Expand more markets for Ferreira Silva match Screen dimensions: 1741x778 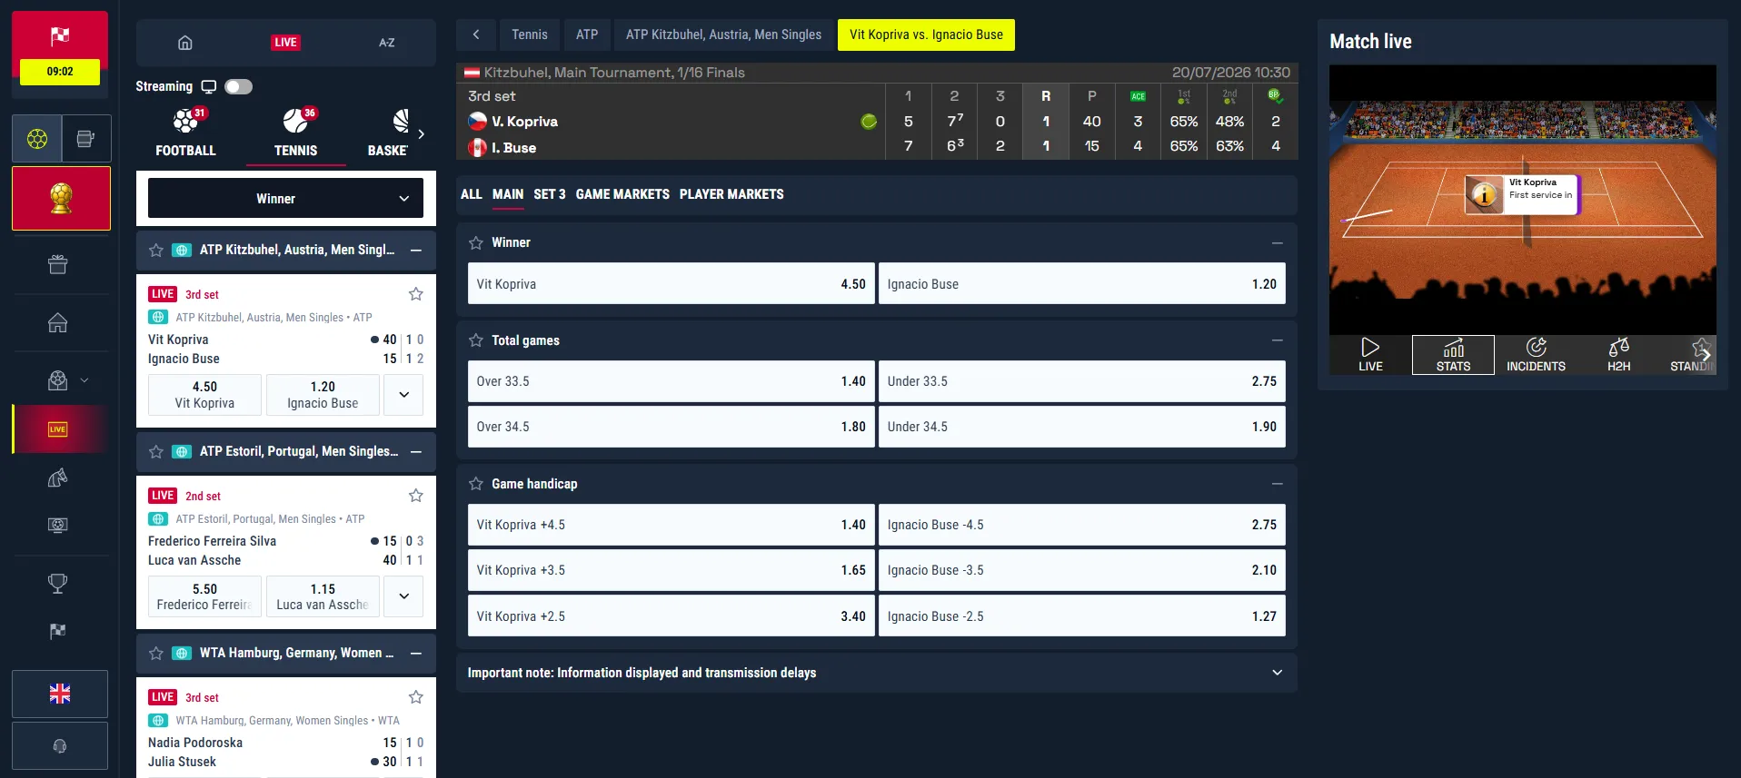403,596
